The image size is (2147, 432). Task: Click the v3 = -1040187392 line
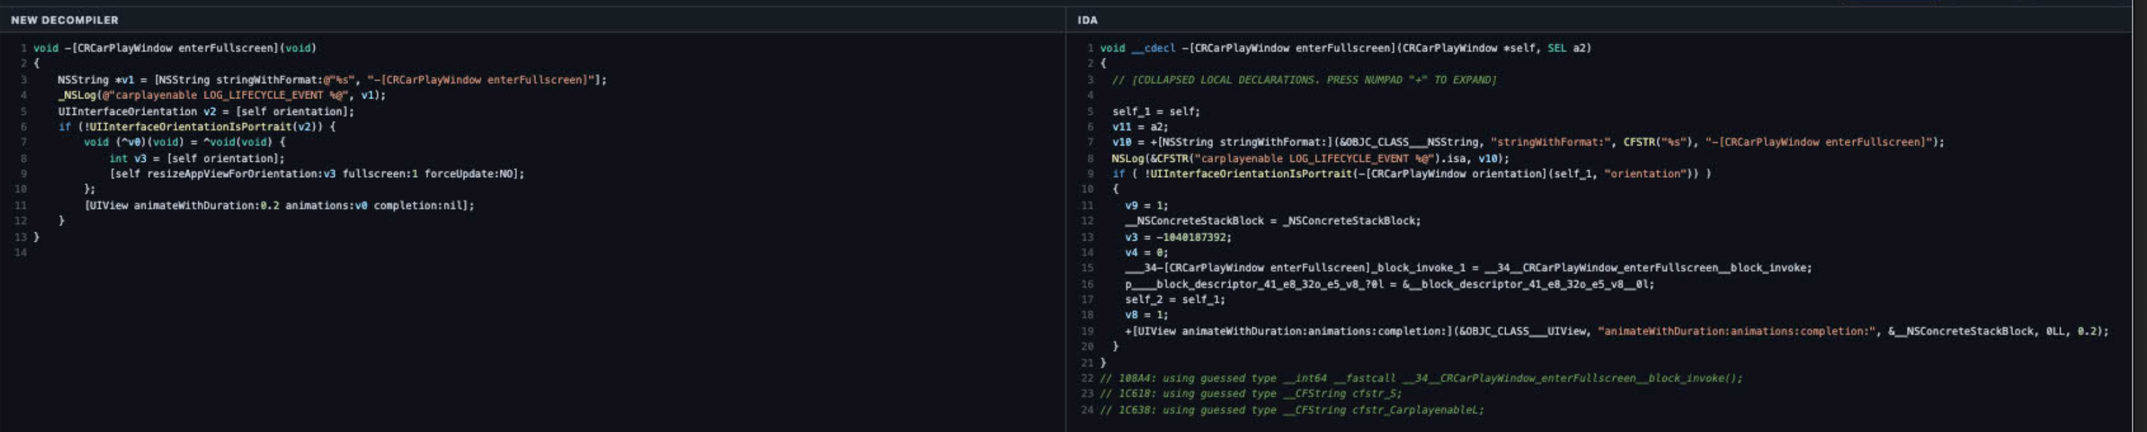tap(1177, 238)
